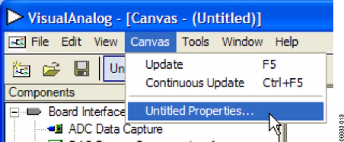The image size is (344, 142).
Task: Select Untitled Properties... menu item
Action: [226, 111]
